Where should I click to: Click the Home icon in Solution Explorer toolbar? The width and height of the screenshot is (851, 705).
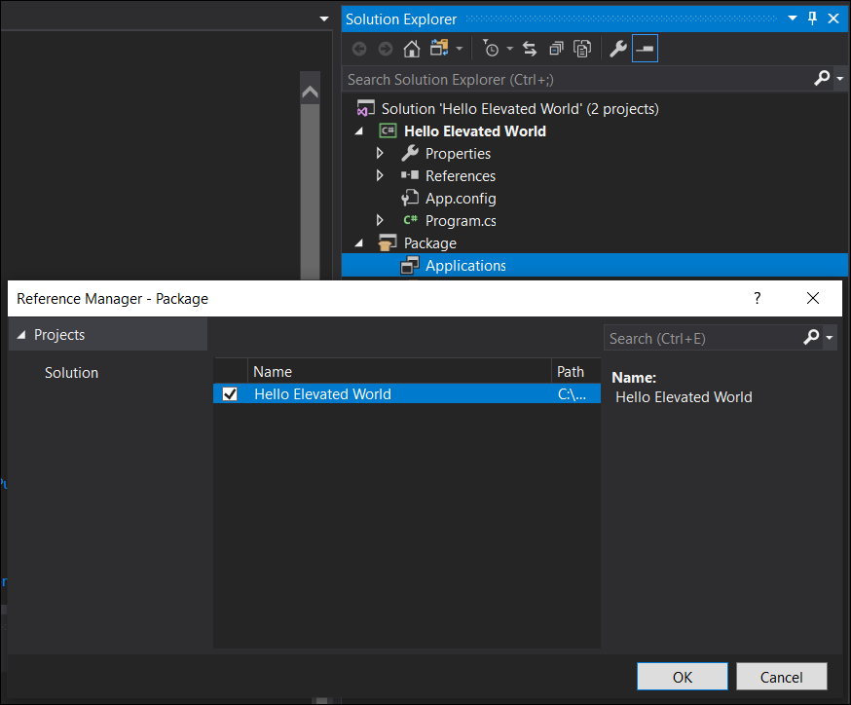click(412, 50)
